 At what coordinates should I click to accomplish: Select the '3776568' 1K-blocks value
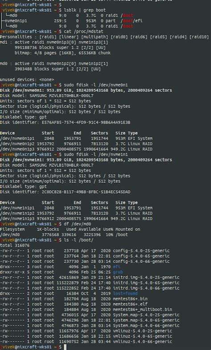click(50, 235)
